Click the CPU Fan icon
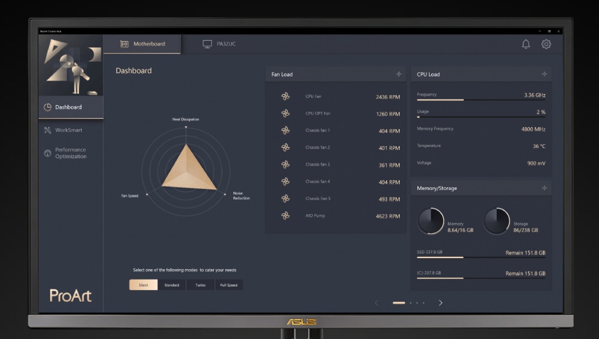Screen dimensions: 599x339 coord(285,96)
